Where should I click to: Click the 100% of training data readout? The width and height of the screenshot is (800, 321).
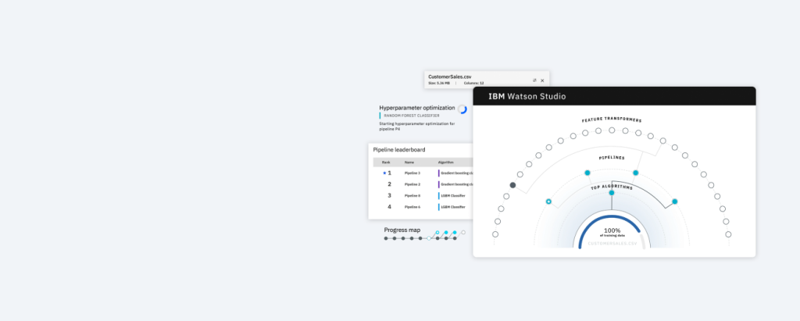pos(612,232)
